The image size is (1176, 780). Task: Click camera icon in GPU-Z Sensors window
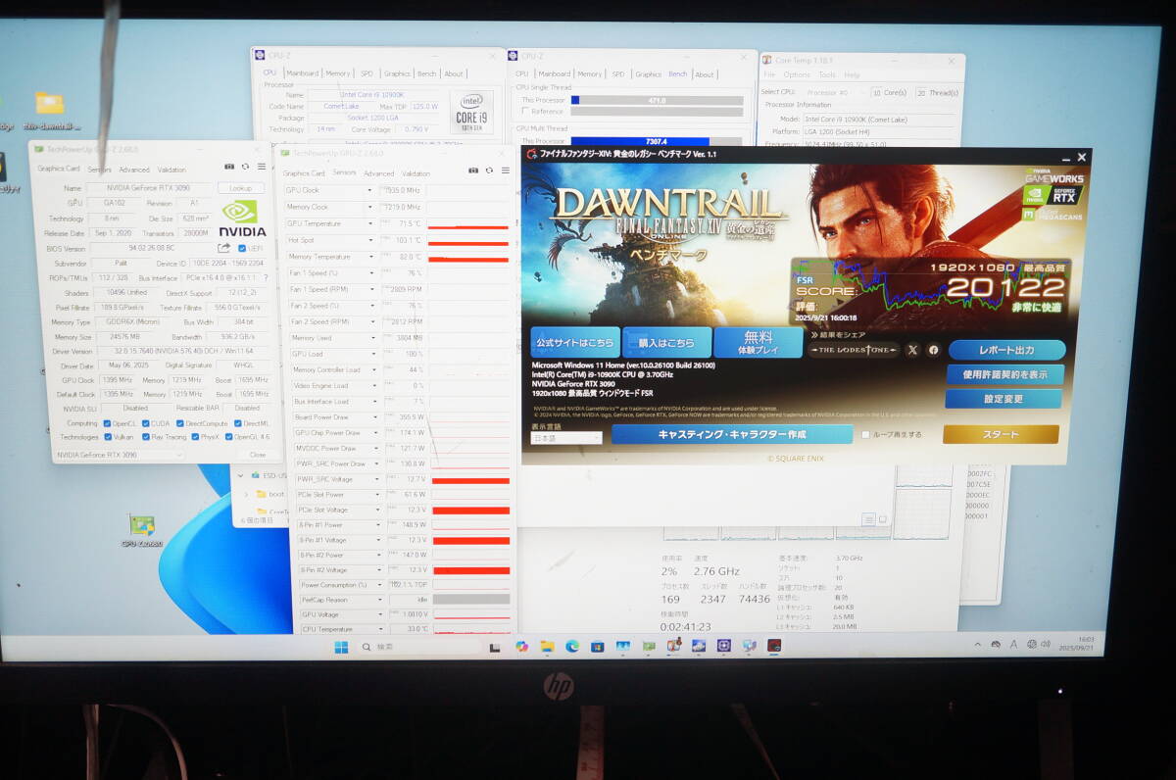point(473,171)
